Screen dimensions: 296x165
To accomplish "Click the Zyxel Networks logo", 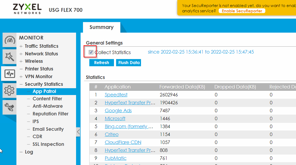I will pyautogui.click(x=27, y=9).
